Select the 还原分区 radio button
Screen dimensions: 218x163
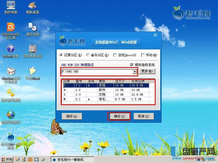pos(61,55)
